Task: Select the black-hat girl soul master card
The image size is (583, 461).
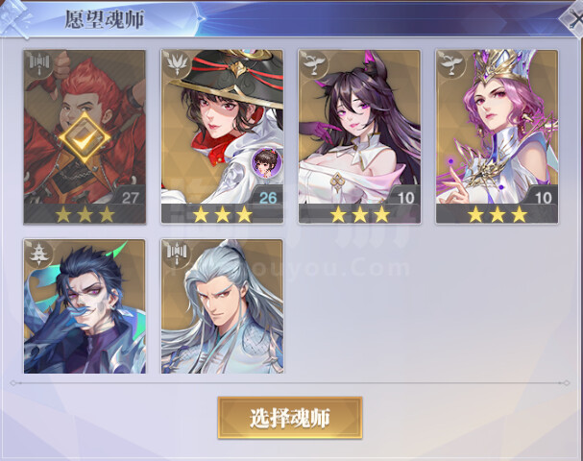Action: (x=222, y=136)
